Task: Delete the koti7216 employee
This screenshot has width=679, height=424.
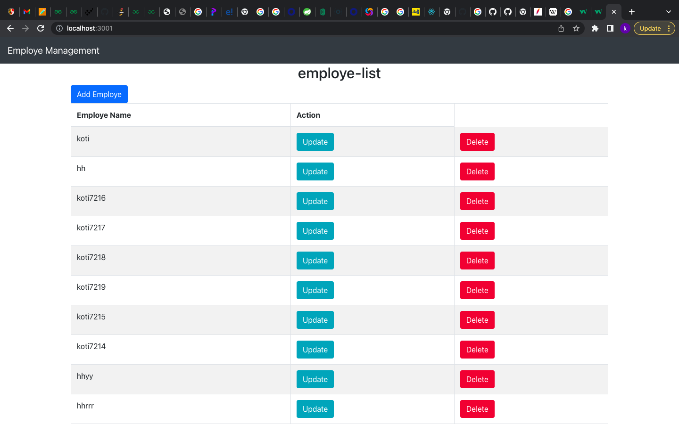Action: tap(477, 201)
